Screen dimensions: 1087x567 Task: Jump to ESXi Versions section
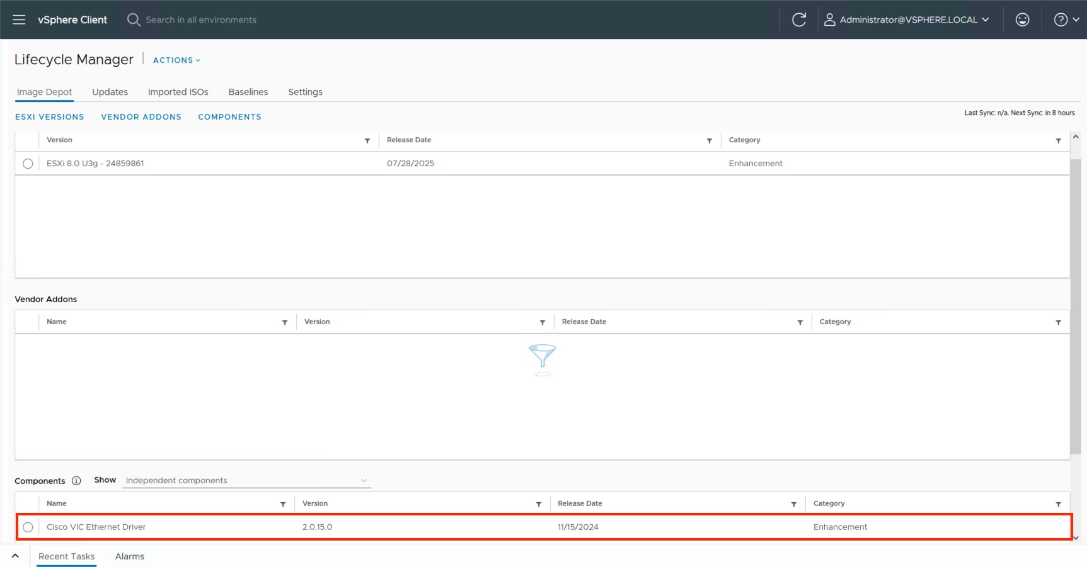pyautogui.click(x=50, y=117)
